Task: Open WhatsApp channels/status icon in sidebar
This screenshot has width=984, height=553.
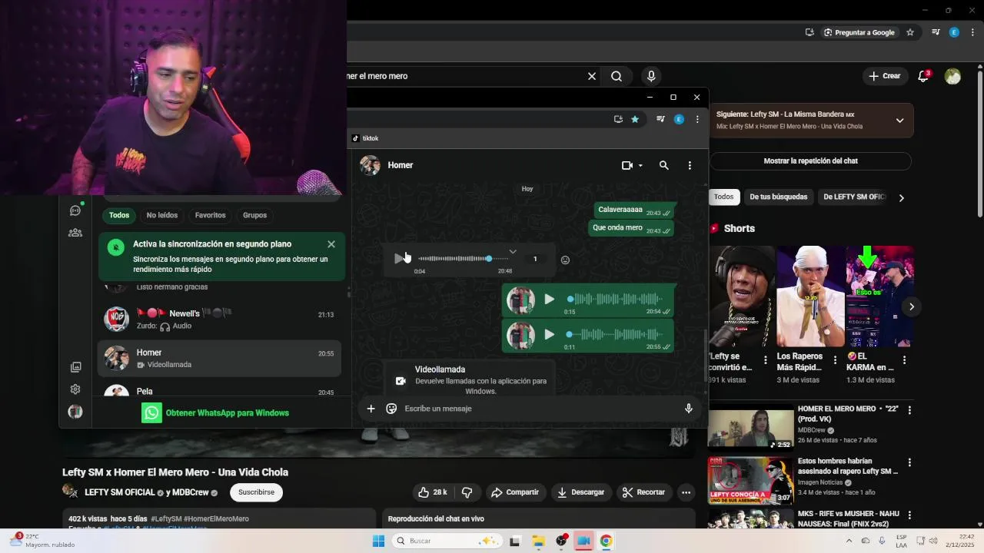Action: pos(75,210)
